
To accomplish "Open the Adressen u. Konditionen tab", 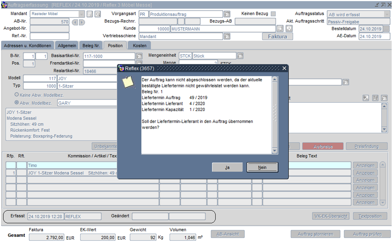I will coord(27,46).
